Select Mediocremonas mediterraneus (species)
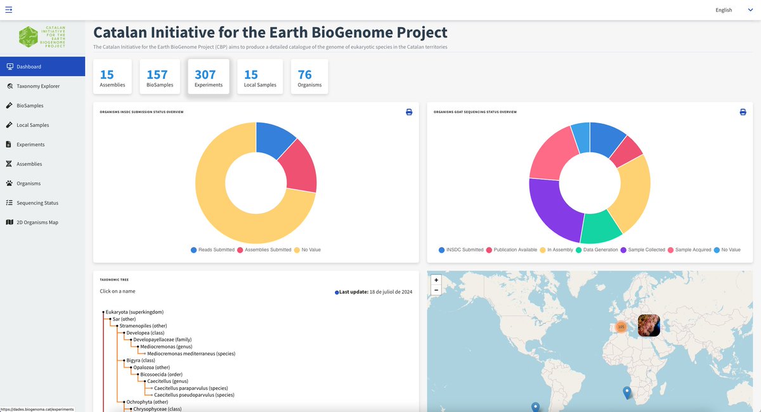 191,354
